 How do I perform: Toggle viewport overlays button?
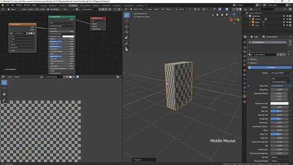227,9
